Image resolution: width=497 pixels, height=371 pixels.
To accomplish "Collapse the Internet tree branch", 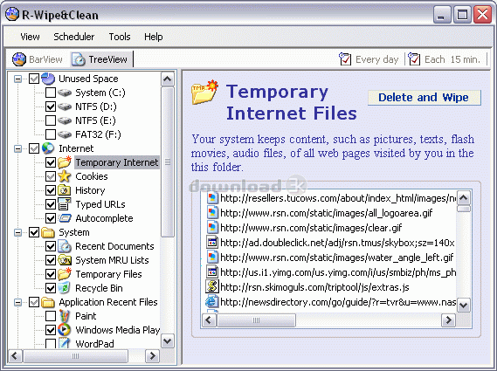I will pos(18,148).
